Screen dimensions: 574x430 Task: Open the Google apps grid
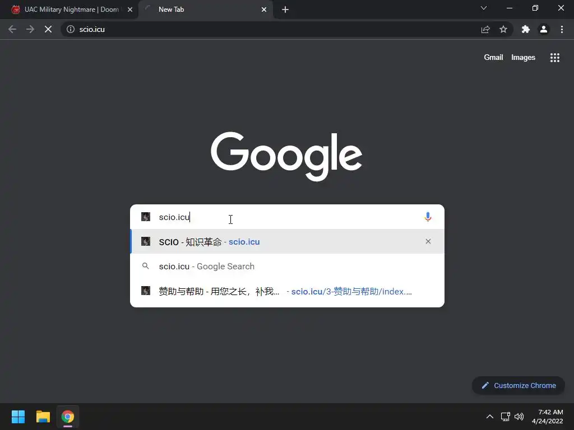point(554,58)
